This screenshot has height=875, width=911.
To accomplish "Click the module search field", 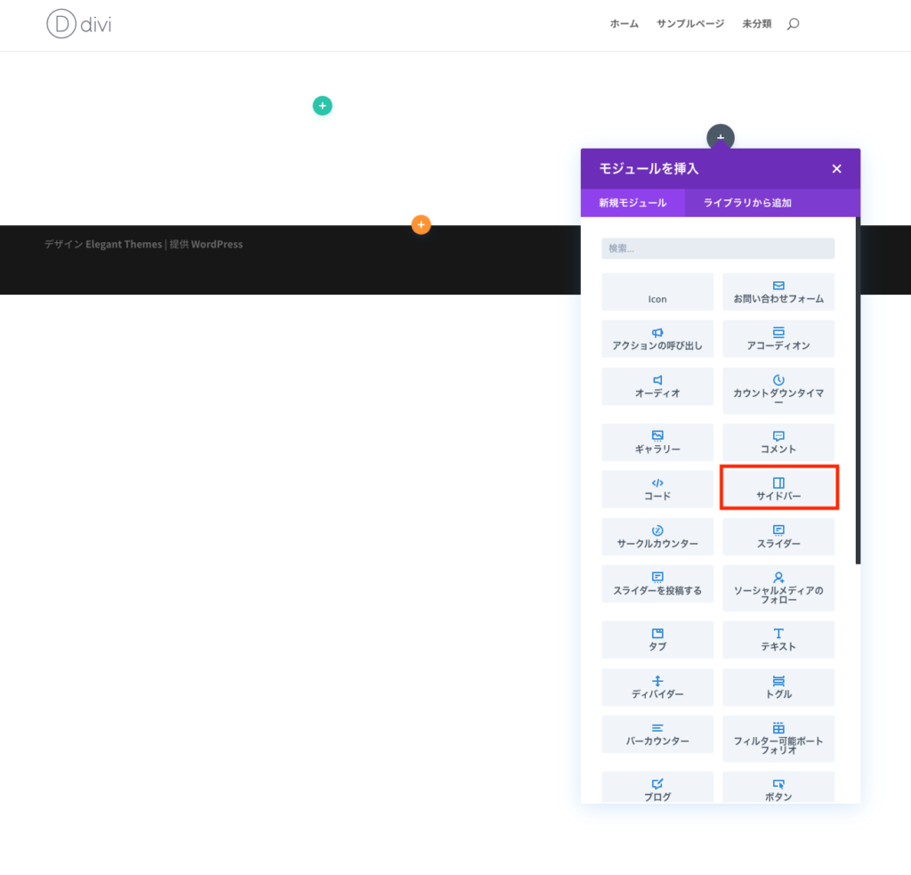I will 717,248.
